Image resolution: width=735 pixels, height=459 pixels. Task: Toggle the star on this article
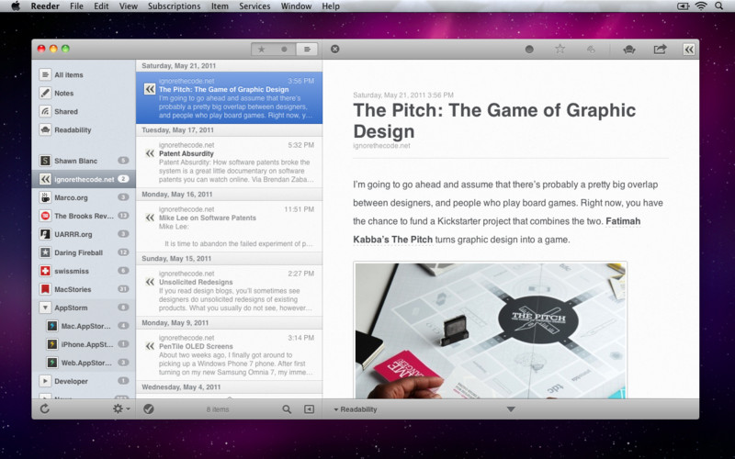(560, 49)
